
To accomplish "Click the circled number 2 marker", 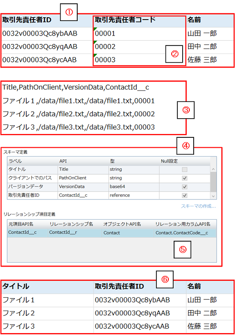I will coord(174,54).
